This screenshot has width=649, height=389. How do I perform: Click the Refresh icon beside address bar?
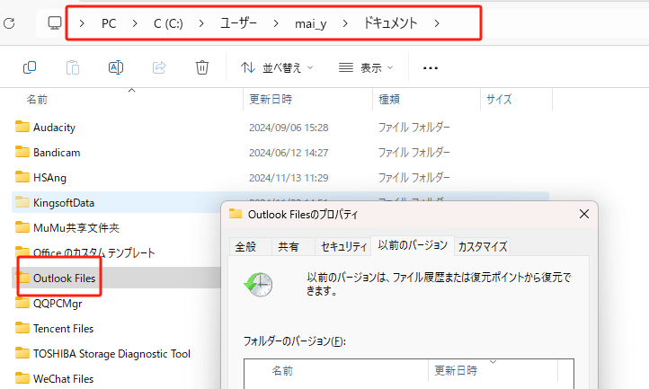[9, 23]
